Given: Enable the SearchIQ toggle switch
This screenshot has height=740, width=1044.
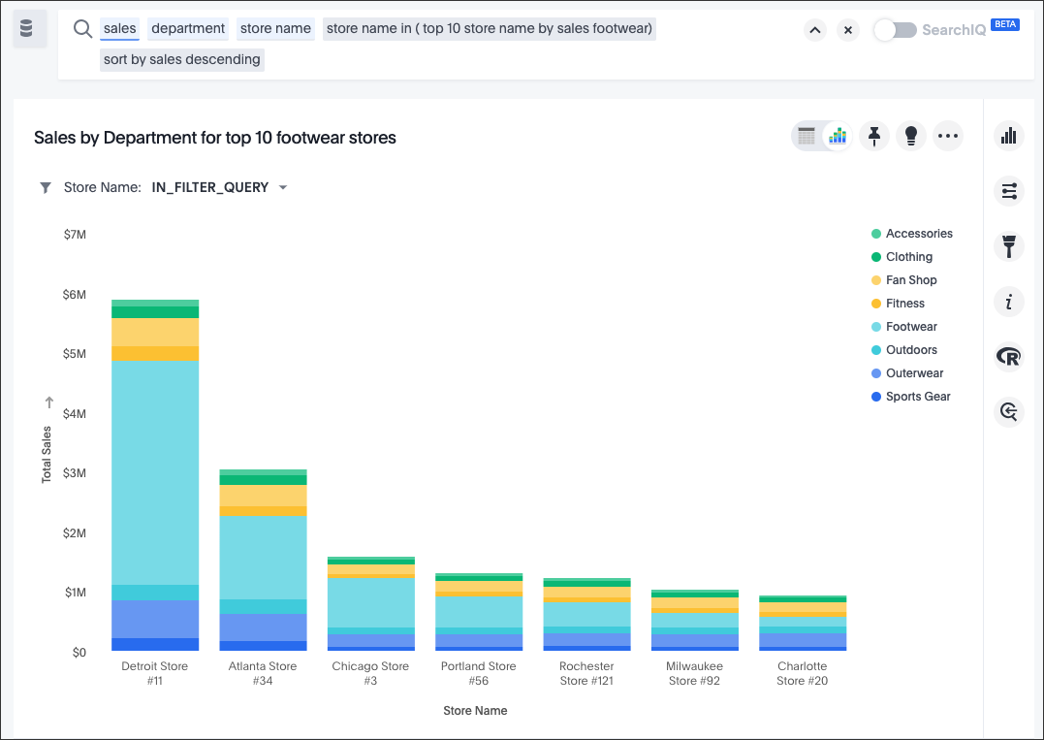Looking at the screenshot, I should point(894,30).
